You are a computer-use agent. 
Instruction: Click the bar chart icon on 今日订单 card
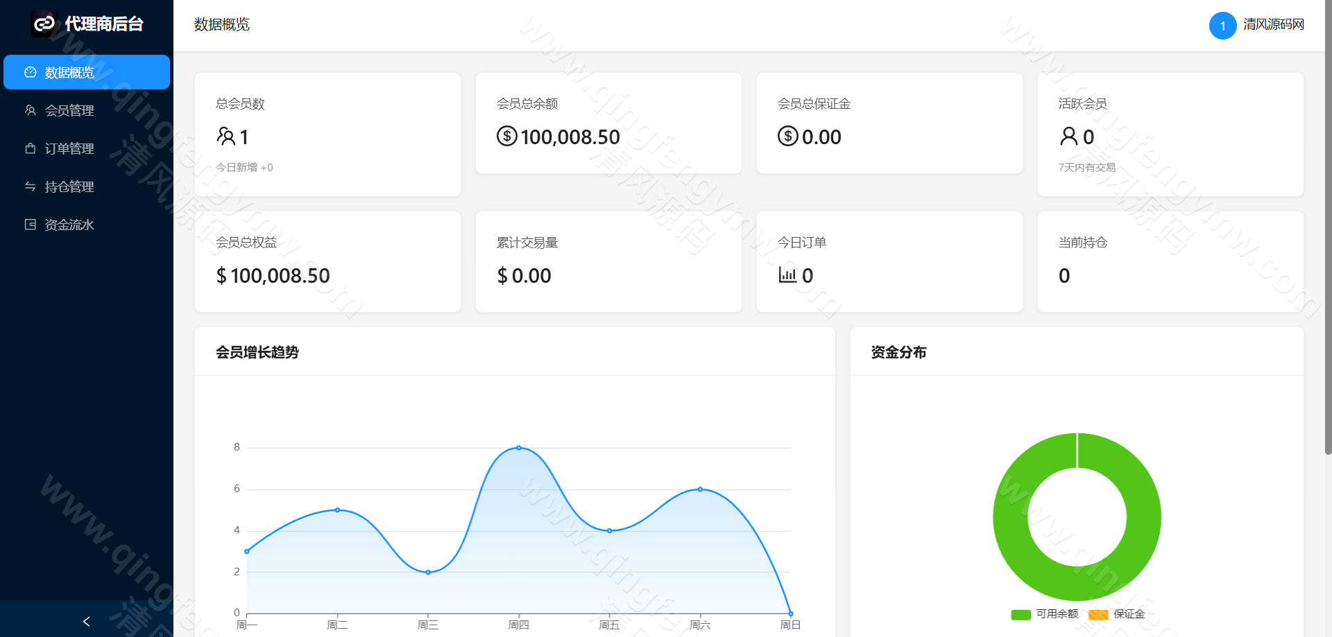pos(788,274)
